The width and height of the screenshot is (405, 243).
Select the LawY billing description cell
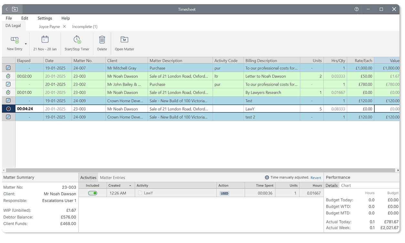click(271, 109)
